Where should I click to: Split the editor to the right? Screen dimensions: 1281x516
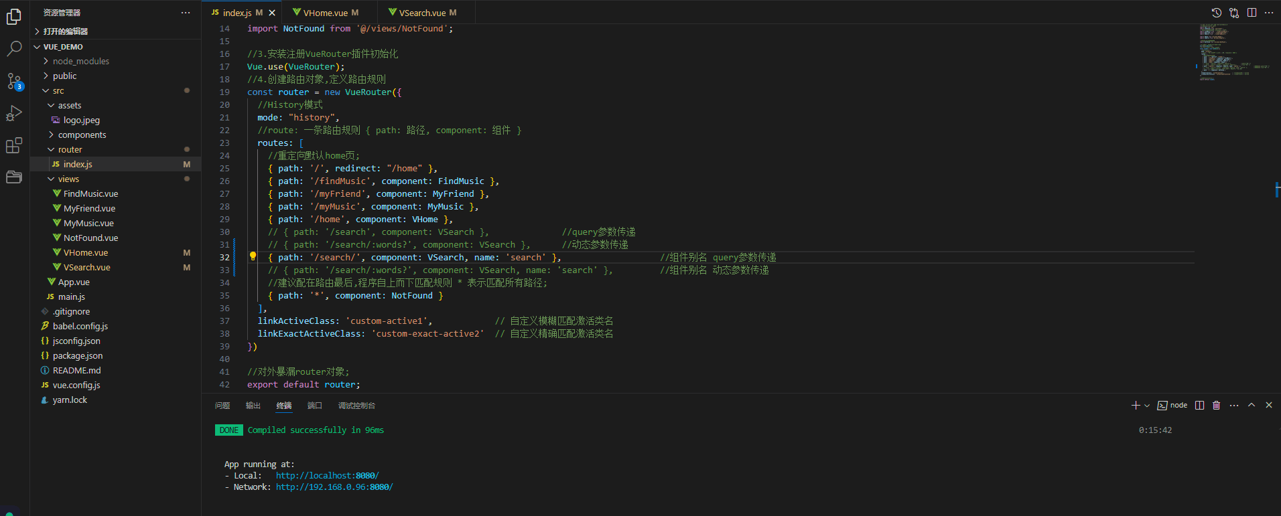(1252, 13)
